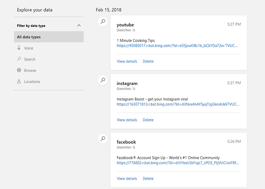Open the 163071813.r.bat.bing.com link

point(178,104)
